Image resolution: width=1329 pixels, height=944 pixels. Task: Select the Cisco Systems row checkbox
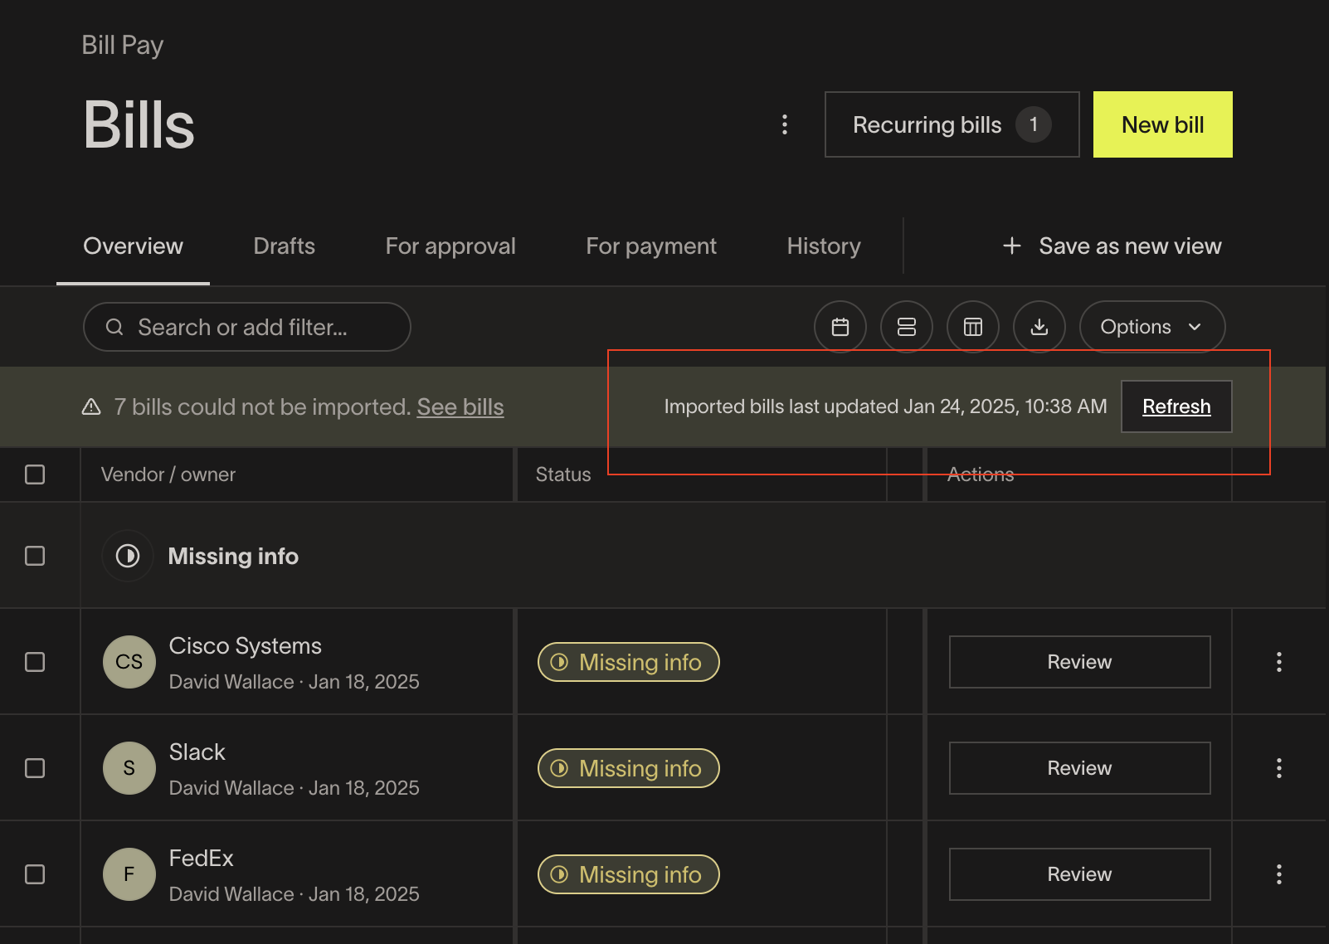click(x=35, y=662)
